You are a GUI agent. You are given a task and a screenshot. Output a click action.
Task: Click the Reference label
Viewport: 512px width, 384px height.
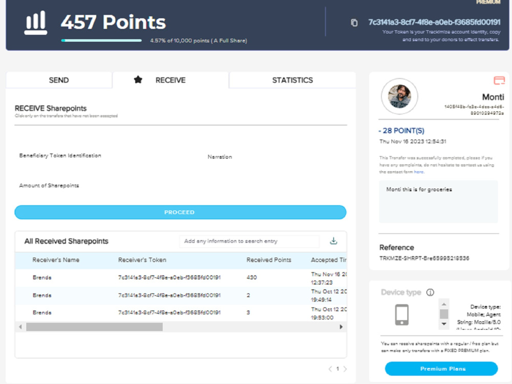396,247
